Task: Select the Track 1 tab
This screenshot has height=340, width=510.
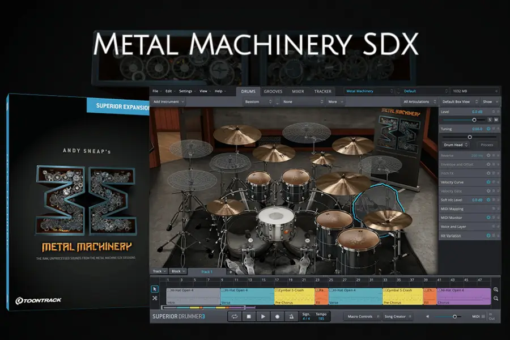Action: coord(207,271)
